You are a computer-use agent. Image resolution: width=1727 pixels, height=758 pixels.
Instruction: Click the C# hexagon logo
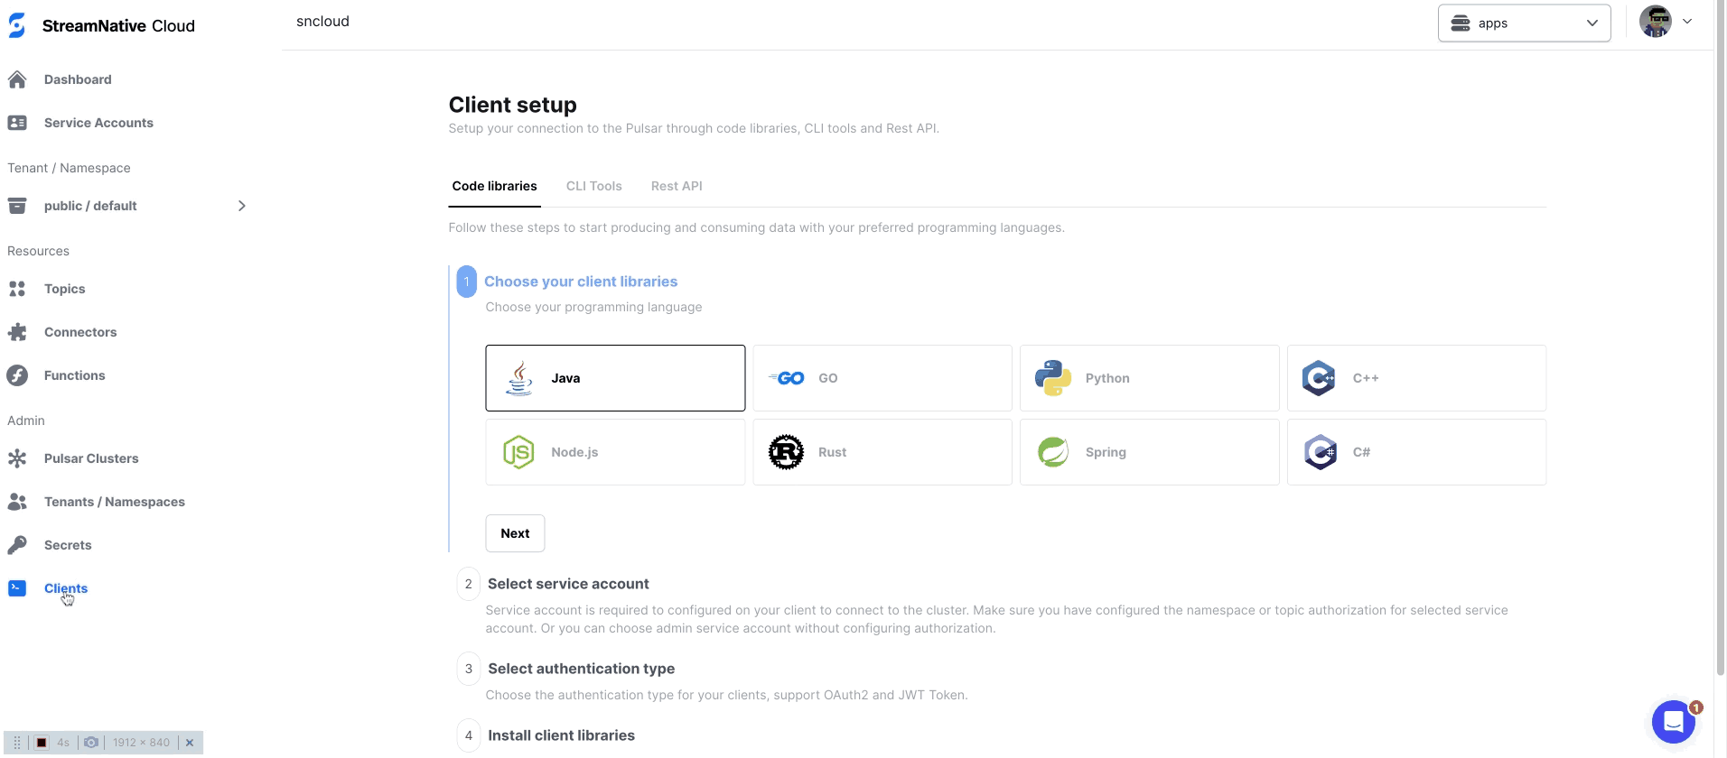(1320, 452)
